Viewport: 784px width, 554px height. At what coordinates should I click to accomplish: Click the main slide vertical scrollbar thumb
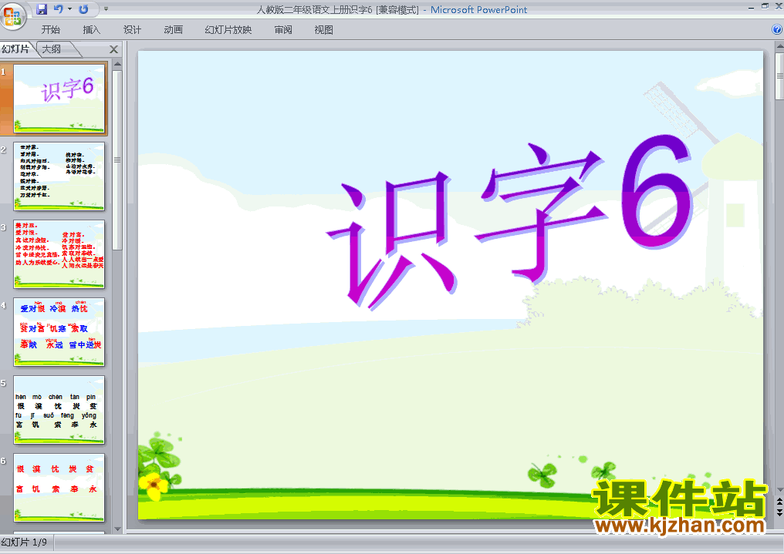click(x=779, y=76)
